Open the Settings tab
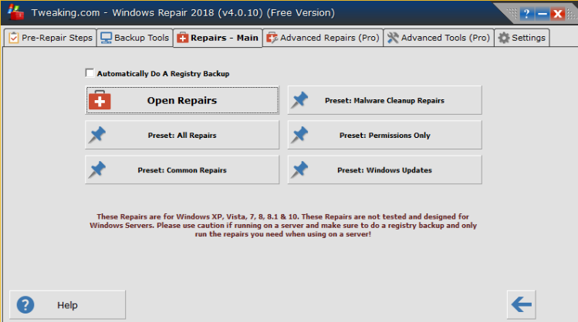Image resolution: width=578 pixels, height=322 pixels. 522,38
